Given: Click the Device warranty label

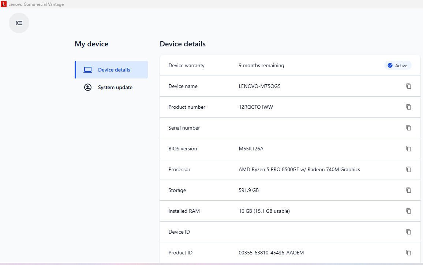Looking at the screenshot, I should coord(186,65).
